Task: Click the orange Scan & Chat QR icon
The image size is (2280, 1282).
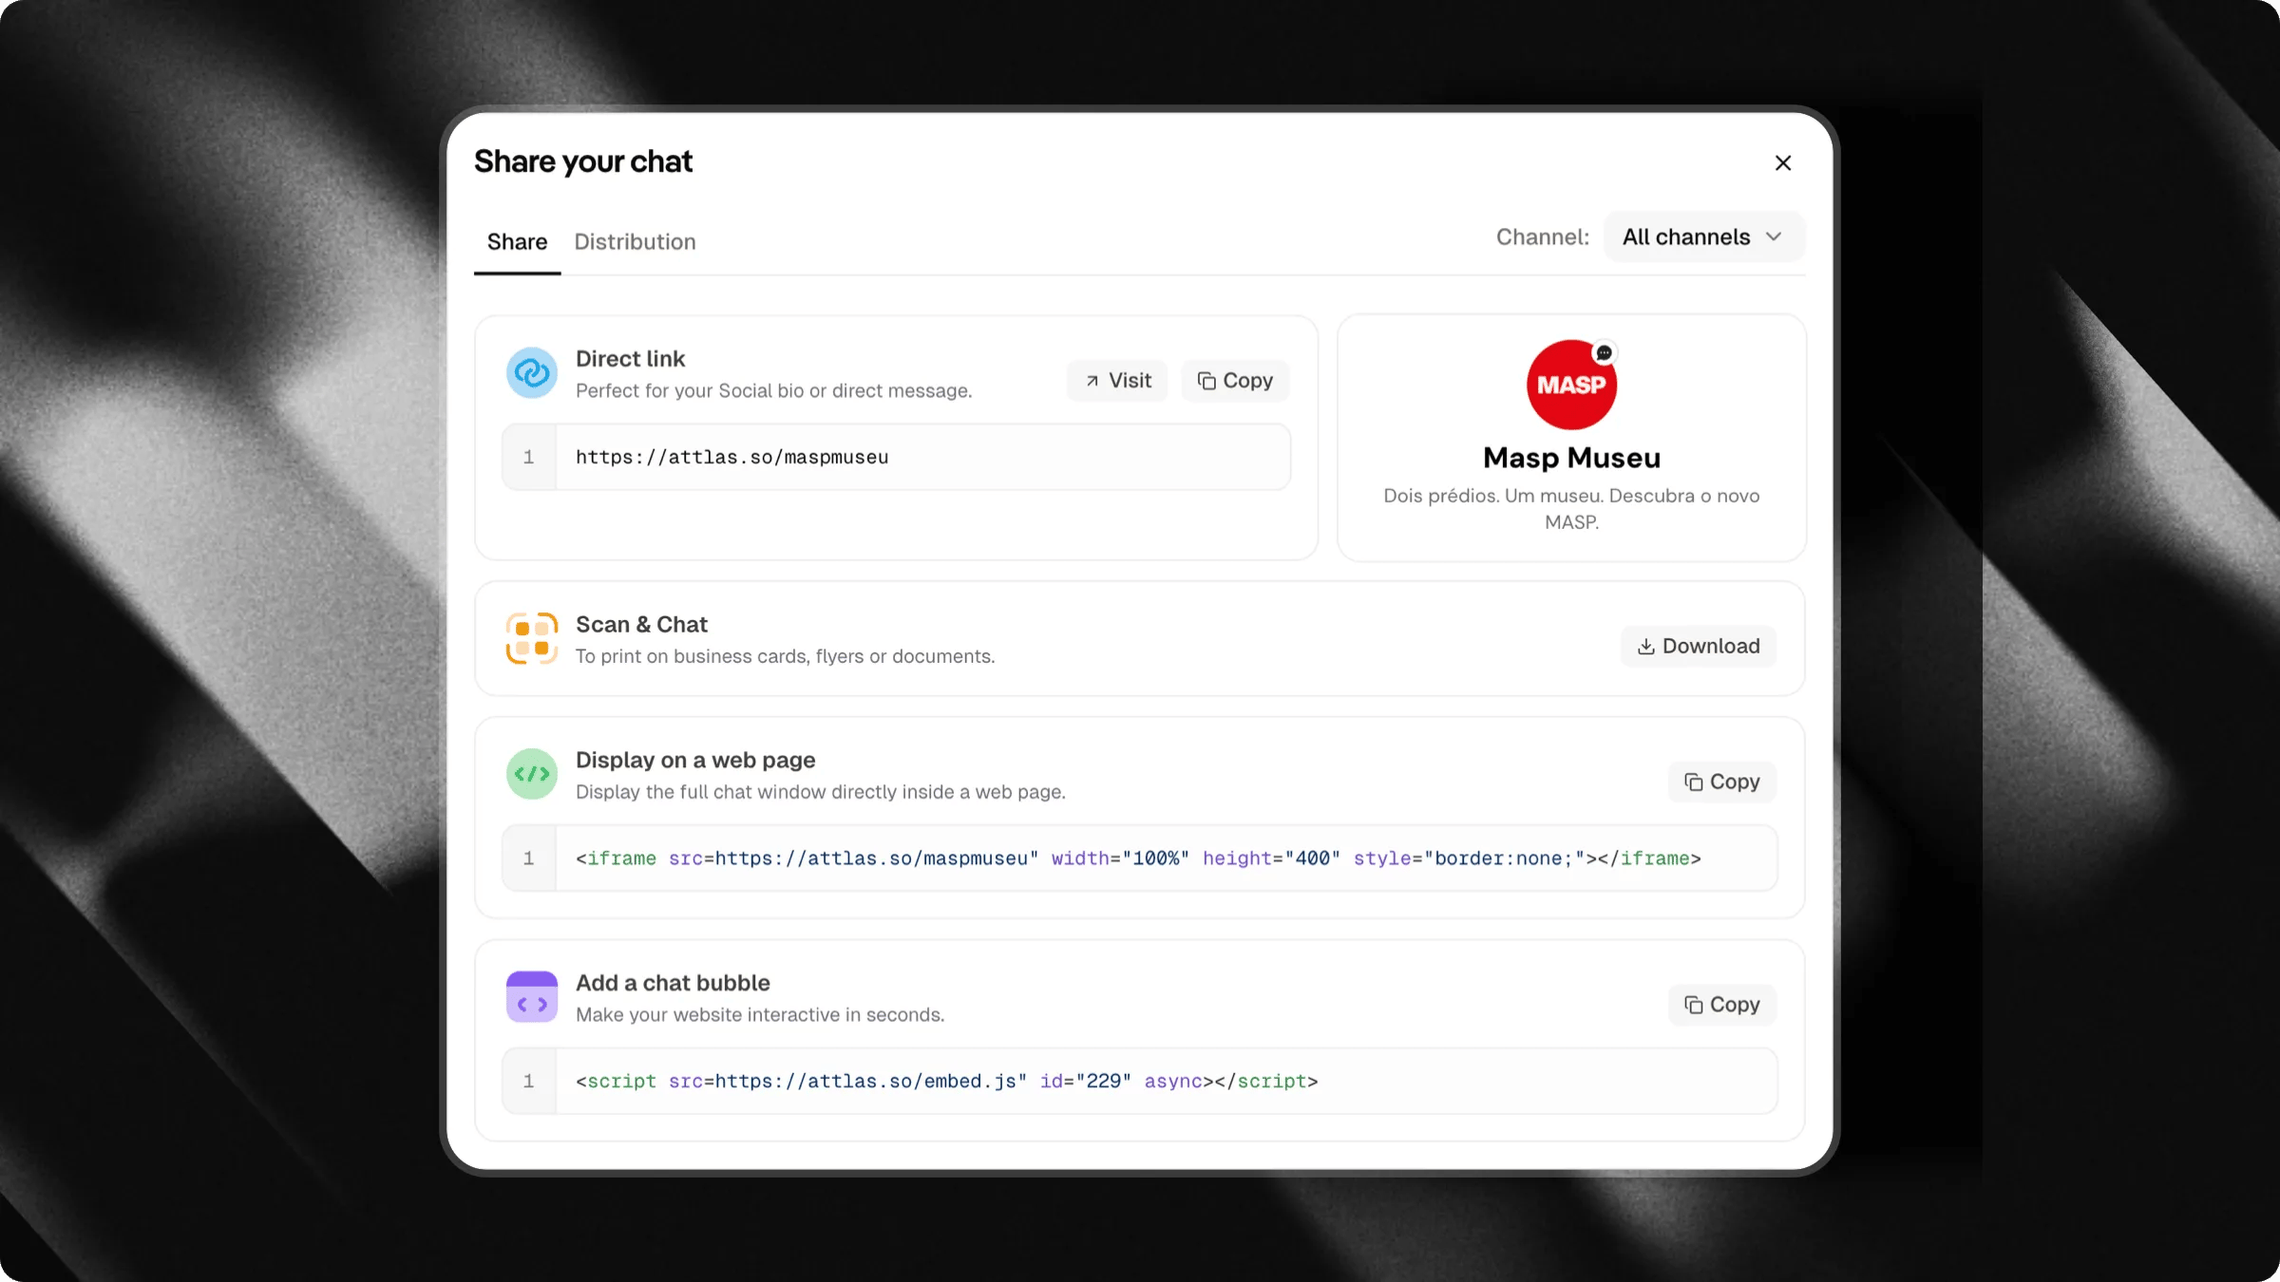Action: pyautogui.click(x=532, y=638)
